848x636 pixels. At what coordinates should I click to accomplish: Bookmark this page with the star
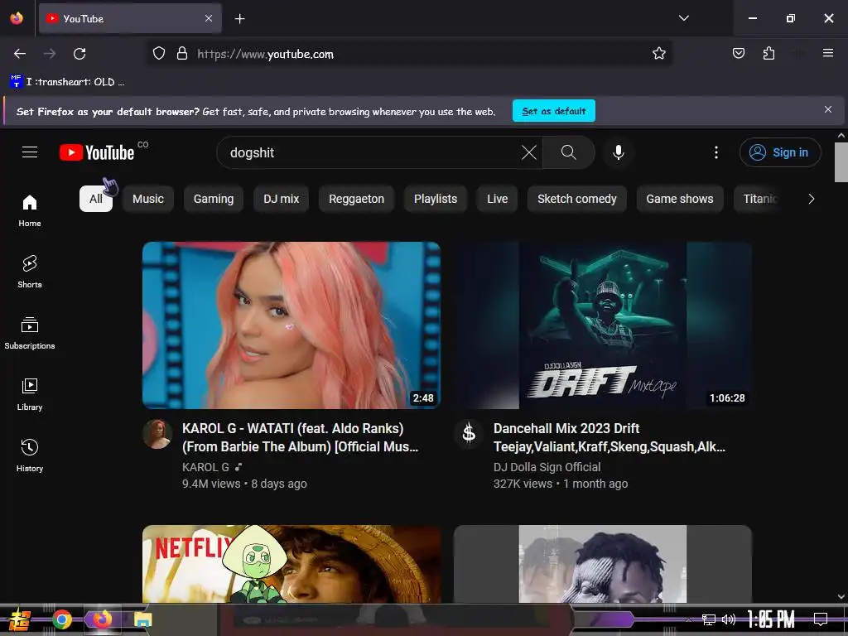tap(658, 54)
